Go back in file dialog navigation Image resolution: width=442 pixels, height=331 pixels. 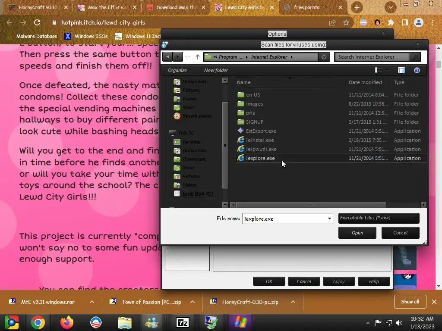[167, 57]
